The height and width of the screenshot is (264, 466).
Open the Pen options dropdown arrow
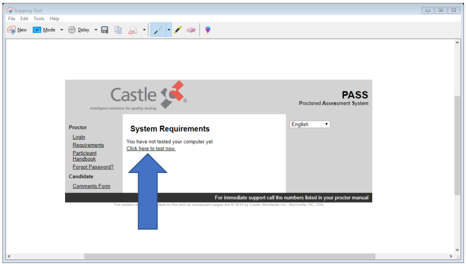click(169, 30)
